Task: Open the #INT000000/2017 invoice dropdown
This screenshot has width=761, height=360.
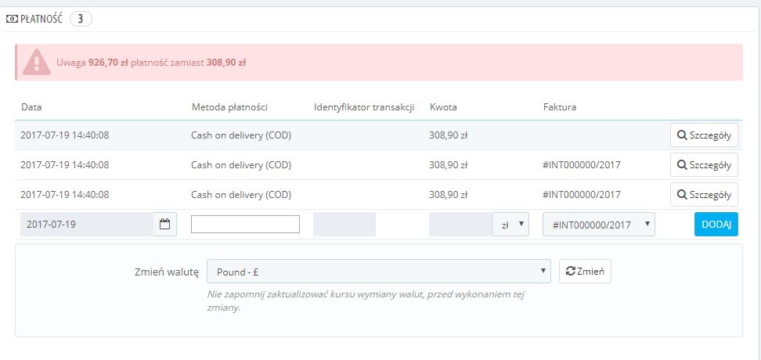Action: [x=598, y=225]
